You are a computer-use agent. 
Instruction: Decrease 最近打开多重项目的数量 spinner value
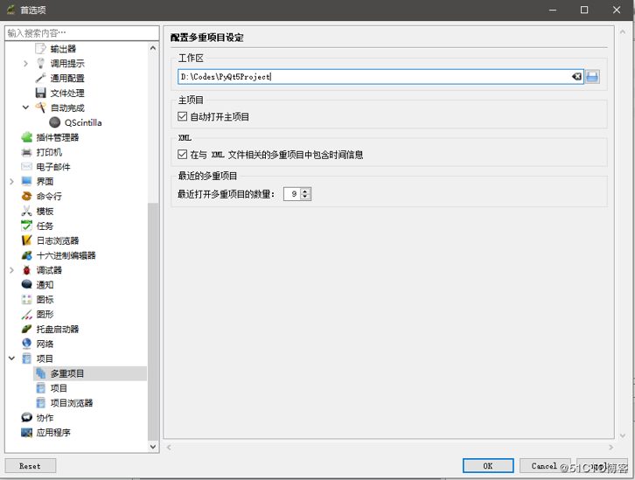[305, 197]
